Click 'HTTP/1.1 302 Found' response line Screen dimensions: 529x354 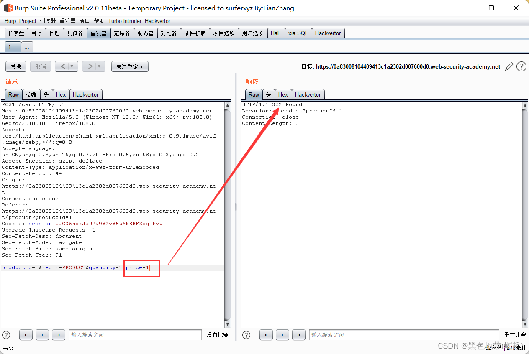click(272, 104)
